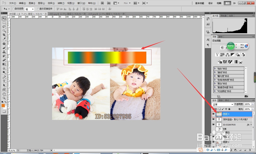Open the auto-select 组 dropdown
Screen dimensions: 256x154
coord(29,9)
